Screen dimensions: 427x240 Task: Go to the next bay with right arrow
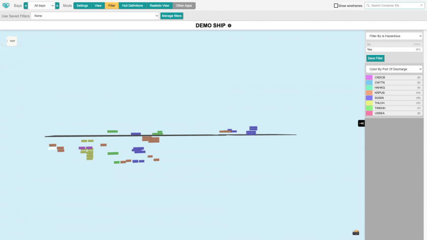pos(57,6)
